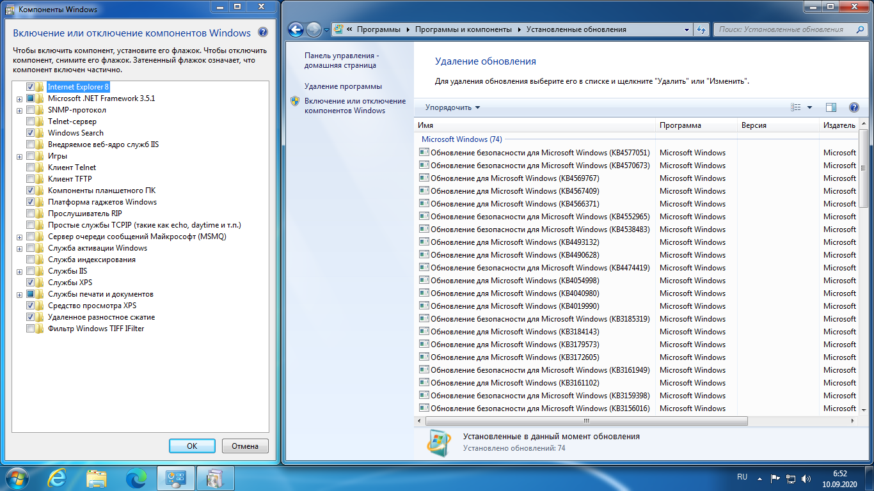Click the help icon in Windows Components dialog
Screen dimensions: 874x491
[262, 33]
